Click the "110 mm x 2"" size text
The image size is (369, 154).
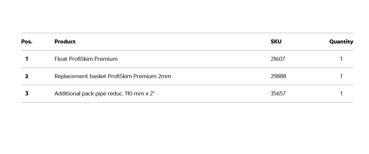[140, 94]
